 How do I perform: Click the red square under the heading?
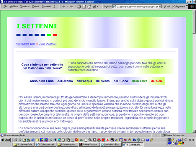55,35
